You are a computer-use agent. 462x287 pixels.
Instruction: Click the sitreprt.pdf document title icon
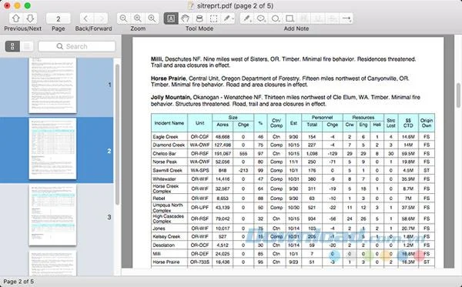tap(191, 5)
